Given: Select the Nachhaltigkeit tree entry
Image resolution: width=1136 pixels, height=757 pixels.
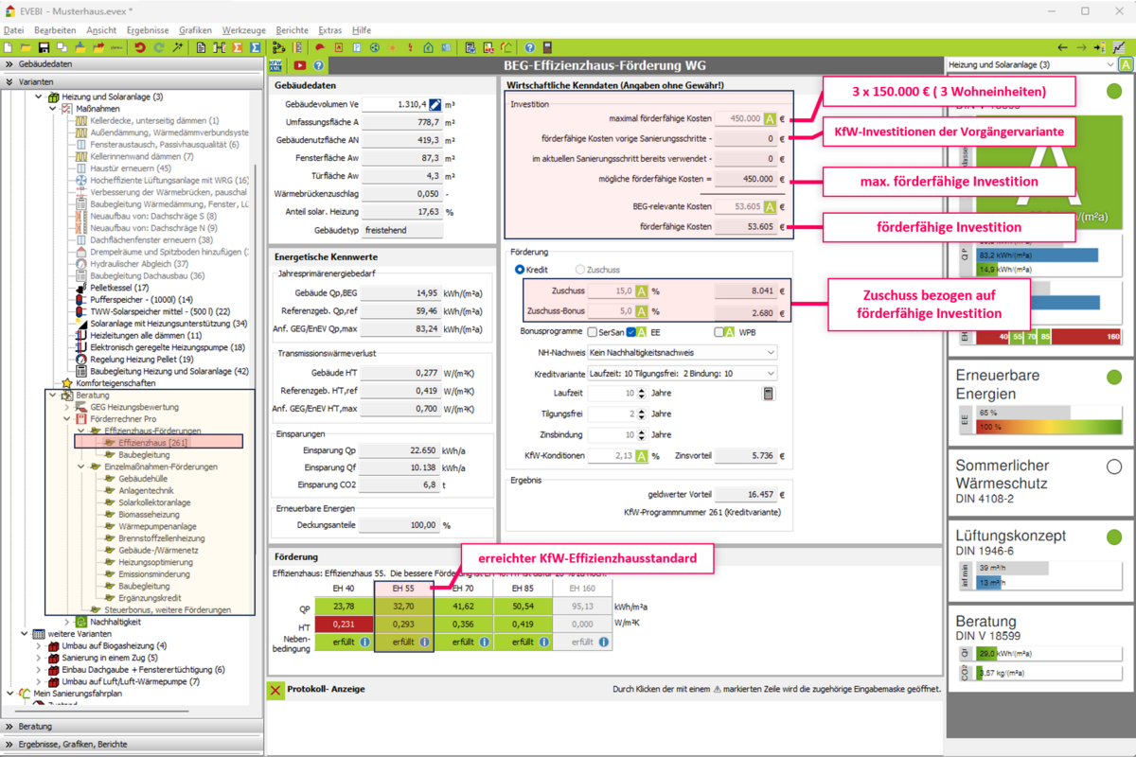Looking at the screenshot, I should coord(116,622).
